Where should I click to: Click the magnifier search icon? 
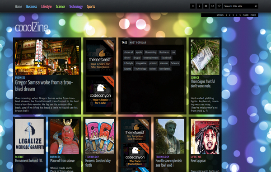pos(256,6)
